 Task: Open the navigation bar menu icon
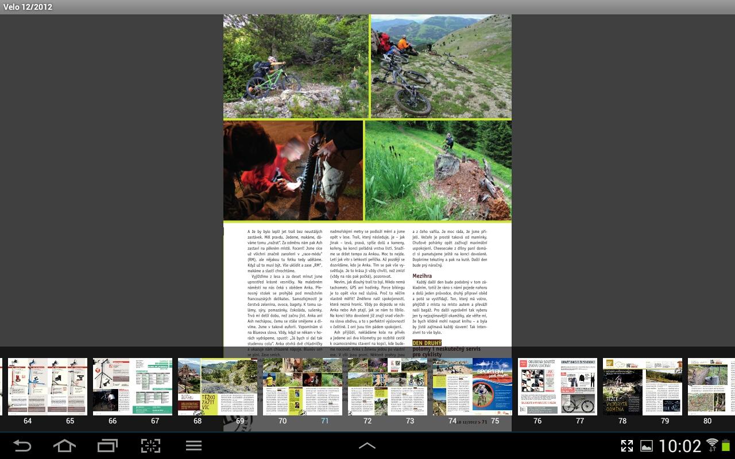194,446
